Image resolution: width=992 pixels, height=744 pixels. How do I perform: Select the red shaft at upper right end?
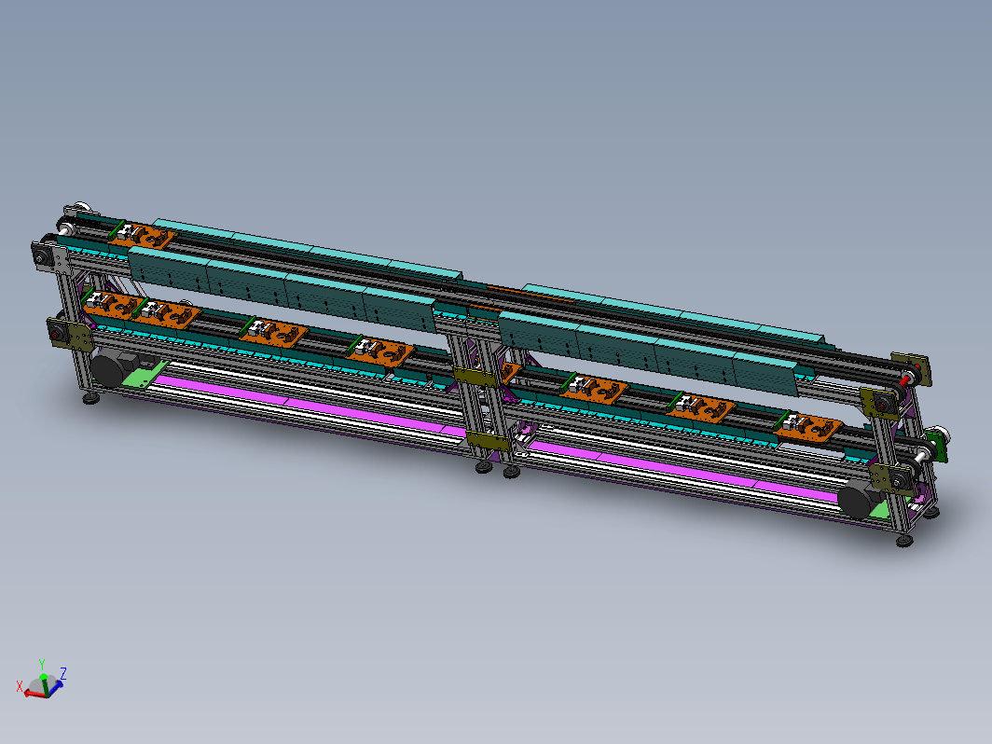coord(906,380)
